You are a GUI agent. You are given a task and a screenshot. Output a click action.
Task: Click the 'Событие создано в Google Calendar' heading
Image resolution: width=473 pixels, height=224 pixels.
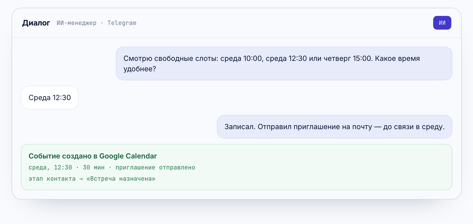click(x=93, y=156)
